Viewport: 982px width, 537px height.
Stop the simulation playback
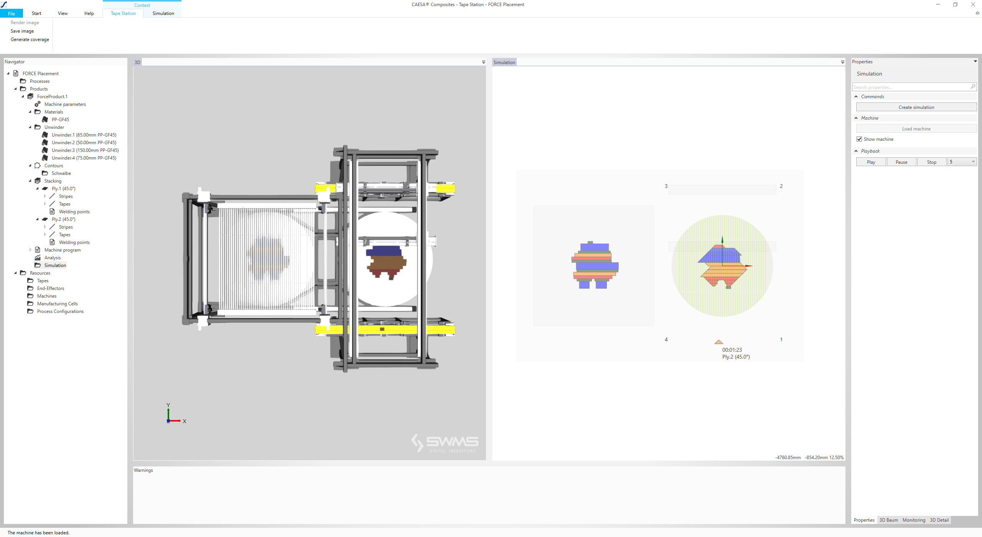(931, 162)
